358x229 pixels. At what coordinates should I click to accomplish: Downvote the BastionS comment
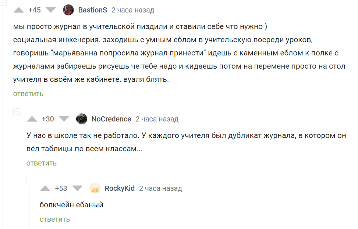point(51,10)
